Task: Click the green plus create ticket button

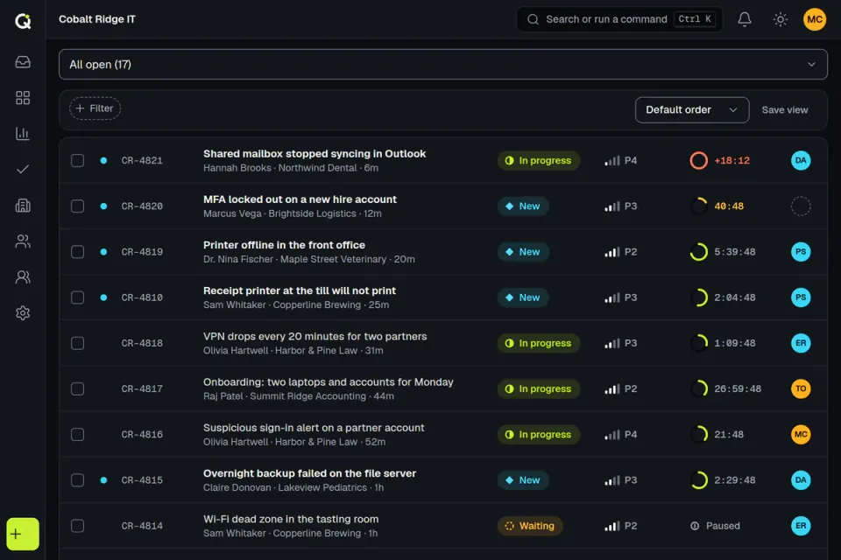Action: 23,534
